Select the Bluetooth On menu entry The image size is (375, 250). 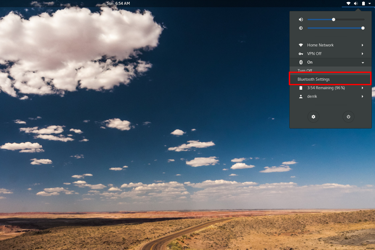coord(331,62)
